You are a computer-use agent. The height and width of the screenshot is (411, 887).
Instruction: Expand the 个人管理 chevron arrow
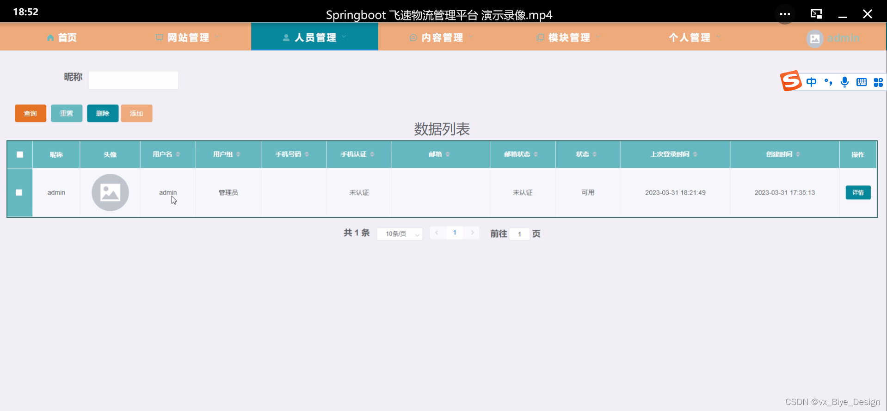[x=718, y=37]
